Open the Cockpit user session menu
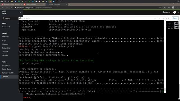180x101 pixels. [x=176, y=12]
